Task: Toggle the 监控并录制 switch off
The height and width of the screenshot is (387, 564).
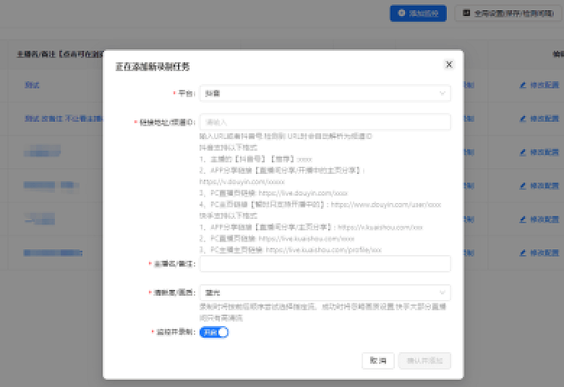Action: (214, 332)
